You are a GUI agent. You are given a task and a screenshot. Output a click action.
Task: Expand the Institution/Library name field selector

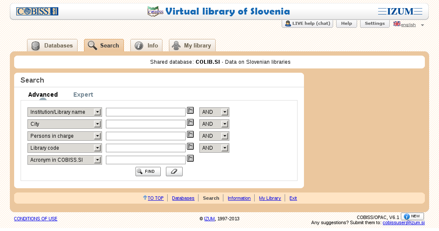click(x=64, y=112)
